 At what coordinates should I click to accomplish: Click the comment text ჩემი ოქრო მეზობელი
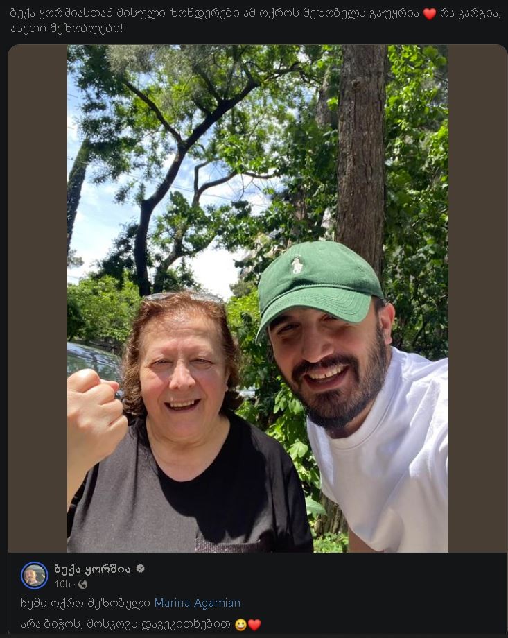(86, 602)
